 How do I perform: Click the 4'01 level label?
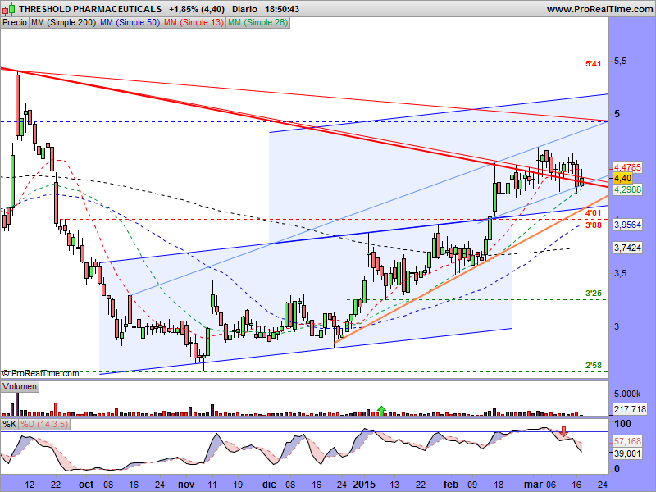click(593, 213)
